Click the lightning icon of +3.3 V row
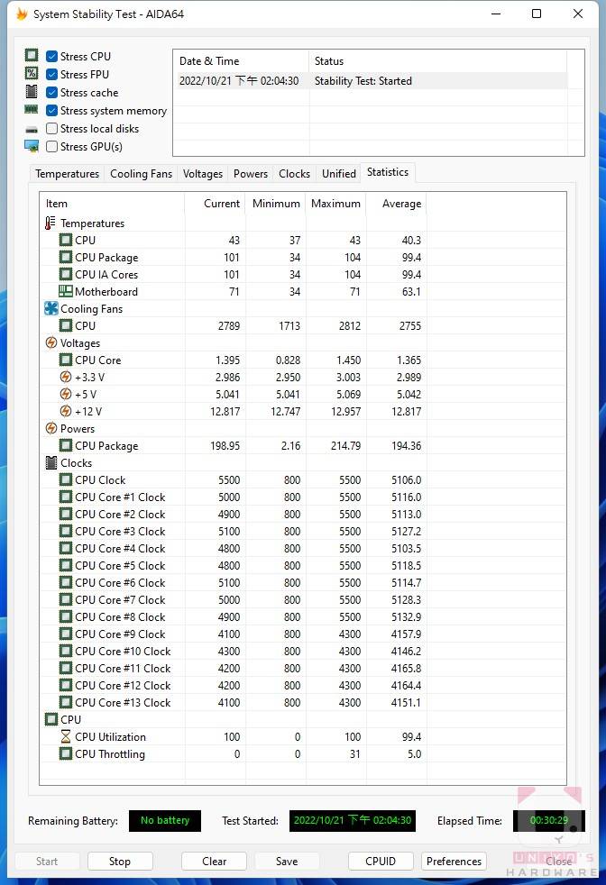Viewport: 606px width, 885px height. click(66, 377)
